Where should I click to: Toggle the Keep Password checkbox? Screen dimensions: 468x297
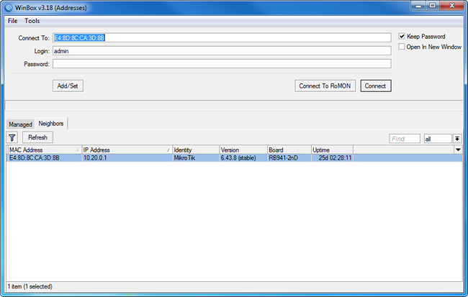tap(402, 37)
